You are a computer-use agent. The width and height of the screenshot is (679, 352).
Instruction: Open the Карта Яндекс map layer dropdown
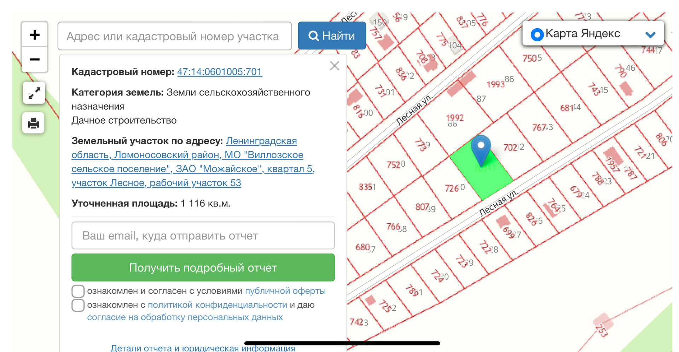pos(593,34)
